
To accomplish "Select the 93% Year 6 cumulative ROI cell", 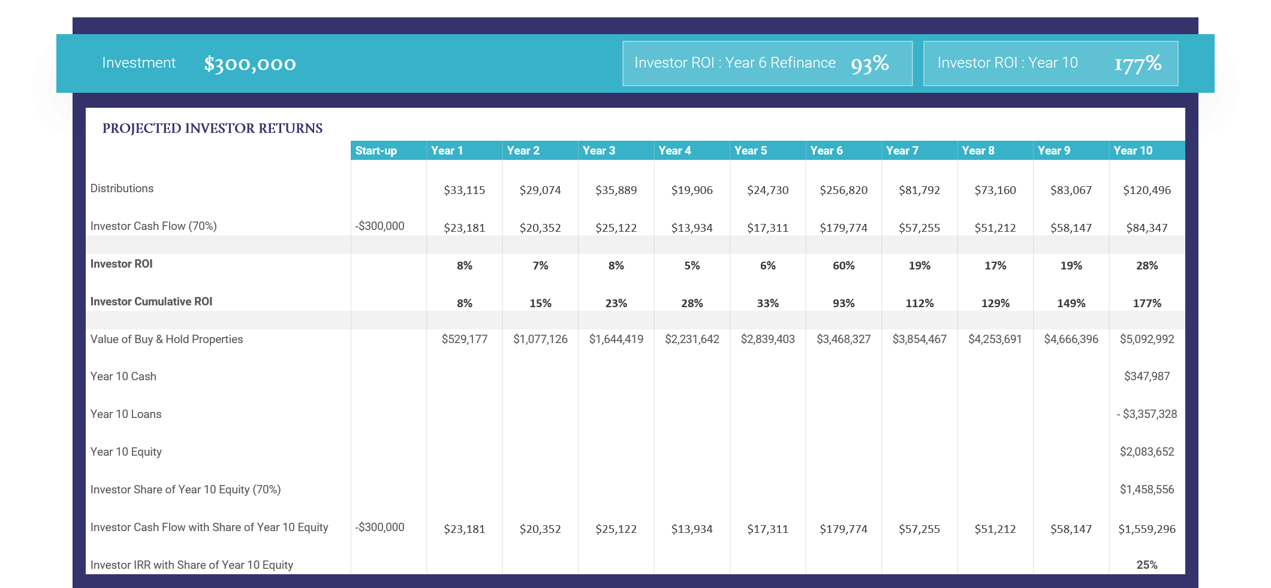I will [x=844, y=304].
